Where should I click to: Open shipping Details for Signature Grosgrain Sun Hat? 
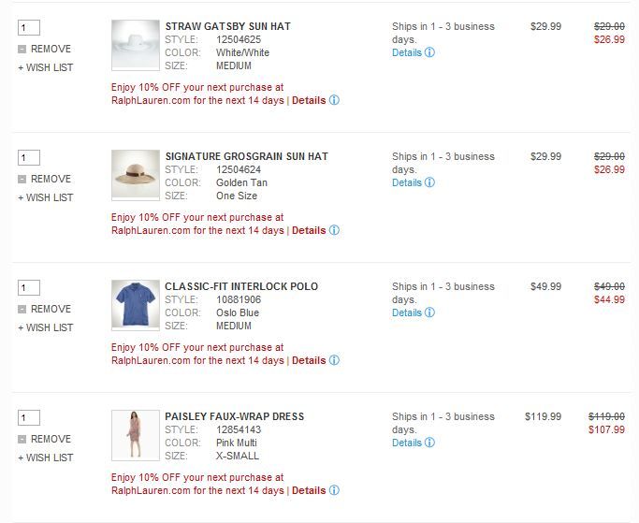point(407,182)
